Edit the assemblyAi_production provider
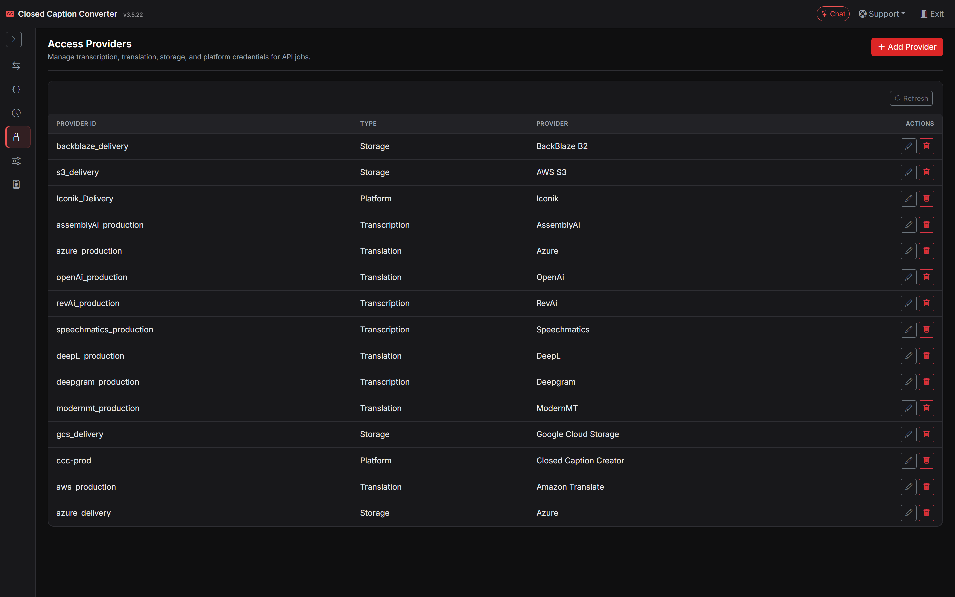955x597 pixels. click(908, 225)
